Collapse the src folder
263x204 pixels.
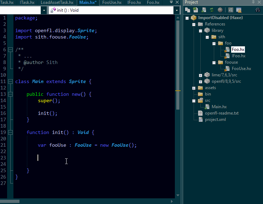coord(194,101)
